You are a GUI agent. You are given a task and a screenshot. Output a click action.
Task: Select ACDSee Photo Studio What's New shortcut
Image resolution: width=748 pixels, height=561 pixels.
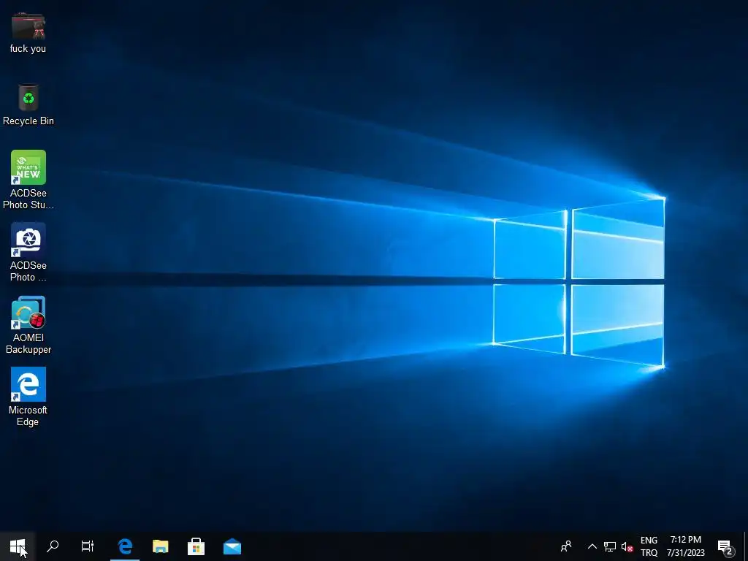click(28, 180)
